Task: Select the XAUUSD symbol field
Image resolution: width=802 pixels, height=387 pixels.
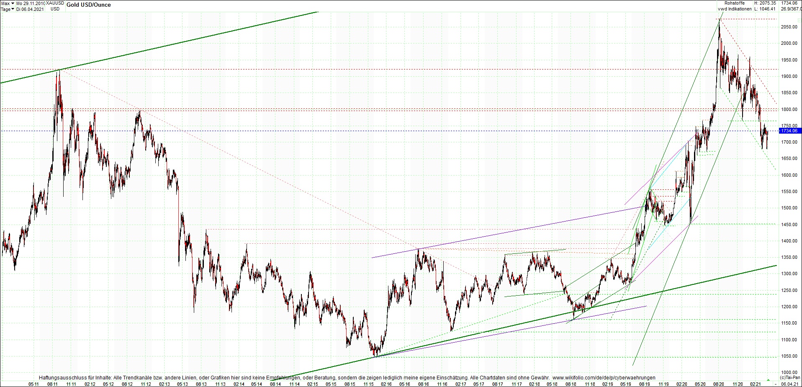Action: pos(55,3)
